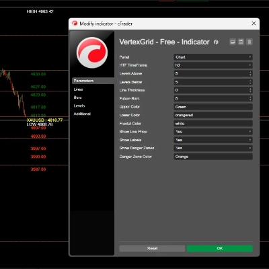Switch to the Lines section

(x=78, y=89)
